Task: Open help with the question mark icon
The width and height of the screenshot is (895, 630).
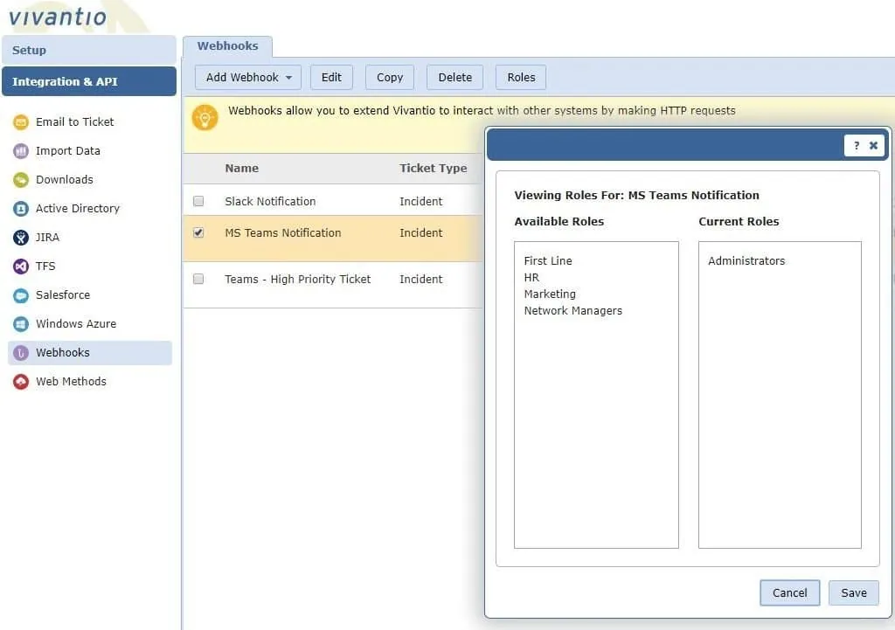Action: tap(857, 146)
